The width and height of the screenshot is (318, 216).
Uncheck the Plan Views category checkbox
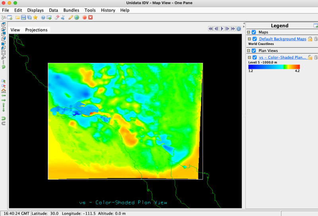[254, 51]
